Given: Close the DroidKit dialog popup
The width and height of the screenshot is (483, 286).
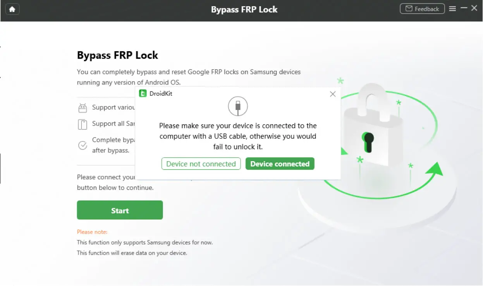Looking at the screenshot, I should pyautogui.click(x=332, y=94).
